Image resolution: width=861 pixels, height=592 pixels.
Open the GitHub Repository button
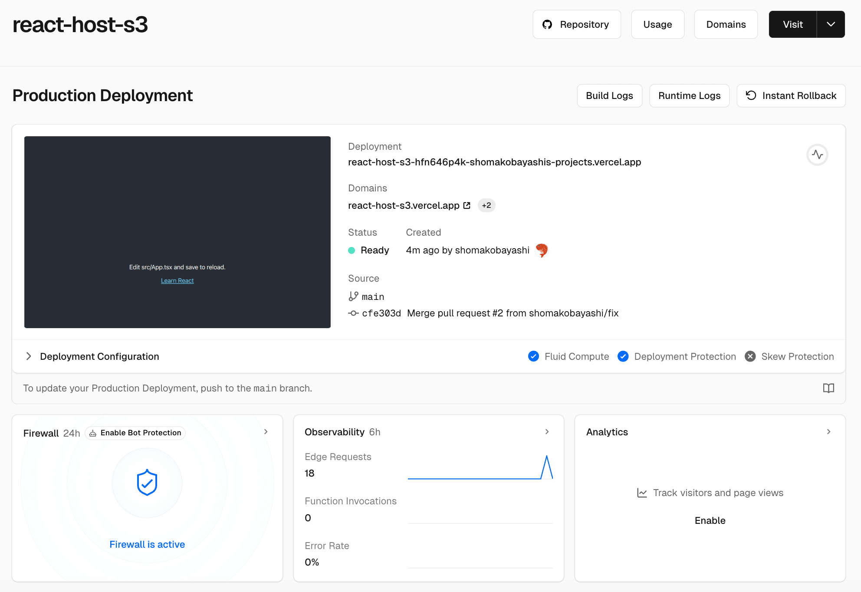pos(577,24)
